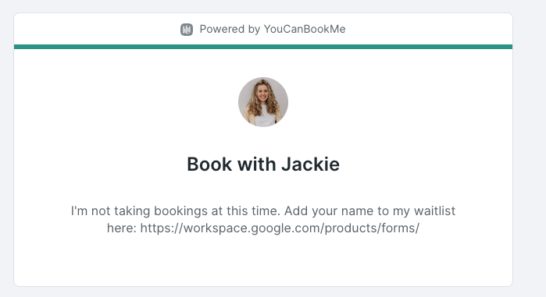Click the words "Powered by" in header
Image resolution: width=546 pixels, height=297 pixels.
230,29
